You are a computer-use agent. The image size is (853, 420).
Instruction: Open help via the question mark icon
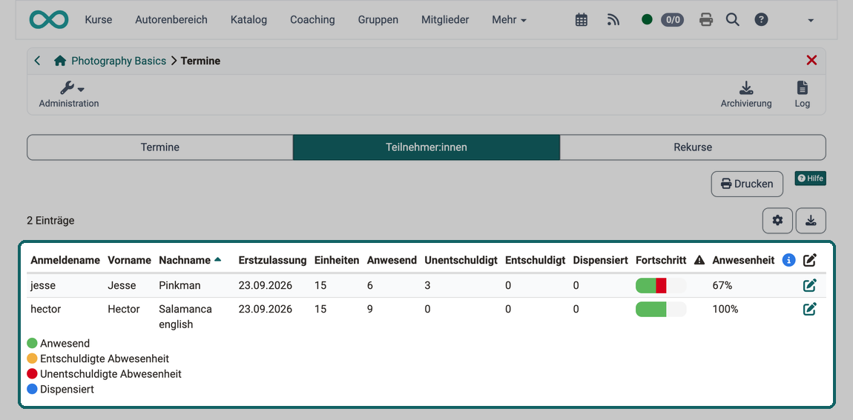762,20
